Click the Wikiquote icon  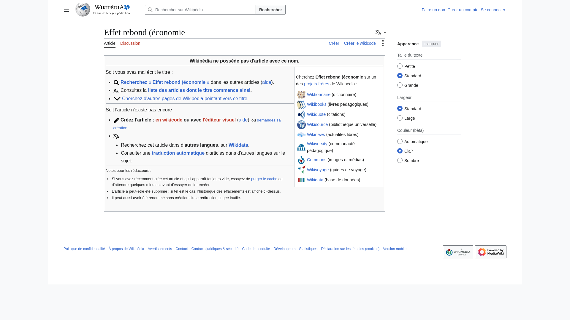pos(301,115)
